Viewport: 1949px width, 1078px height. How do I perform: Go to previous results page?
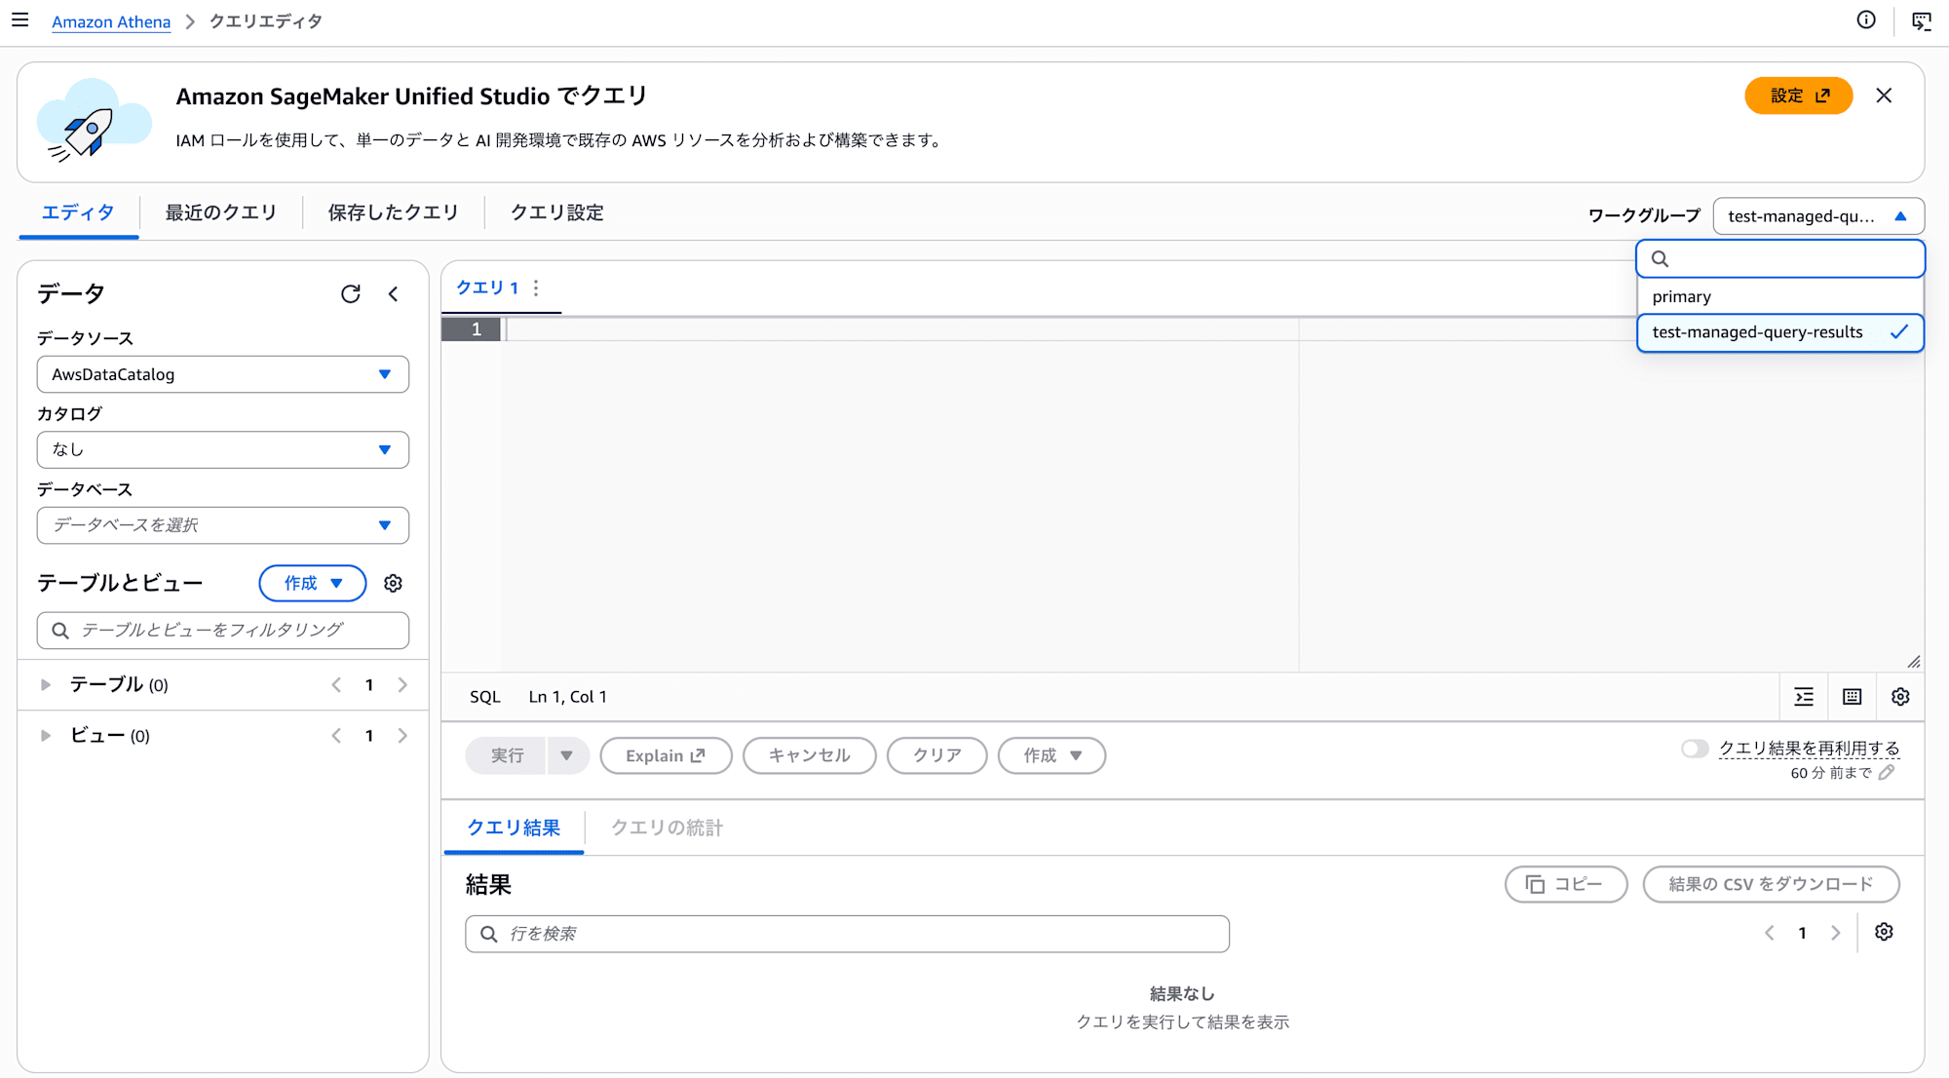1770,933
